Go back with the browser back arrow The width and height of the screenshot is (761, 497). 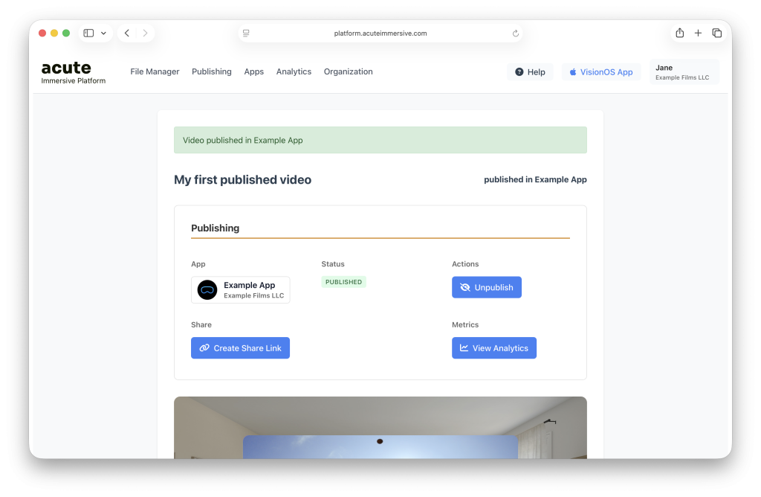click(x=127, y=33)
